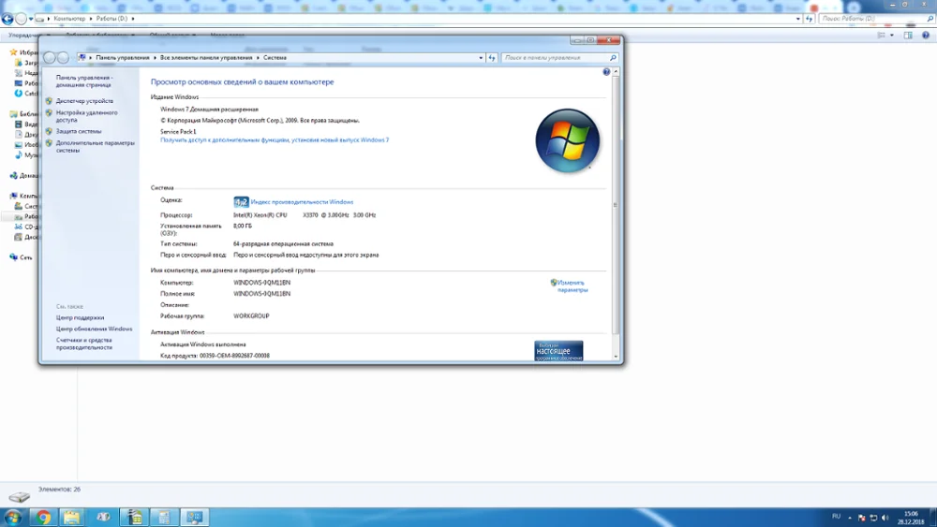This screenshot has height=527, width=937.
Task: Open advanced system settings link
Action: (x=95, y=146)
